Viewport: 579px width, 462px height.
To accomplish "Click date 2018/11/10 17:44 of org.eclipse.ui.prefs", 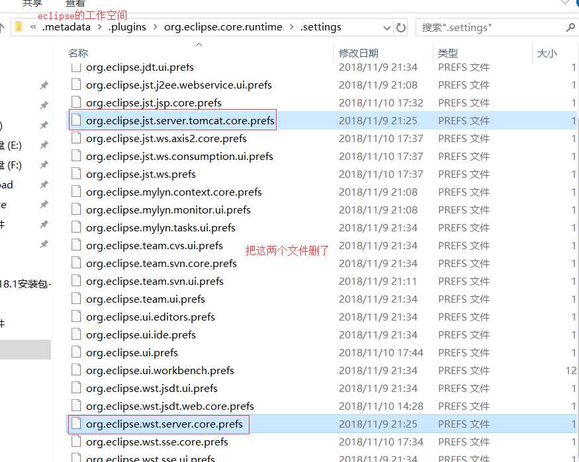I will tap(381, 352).
